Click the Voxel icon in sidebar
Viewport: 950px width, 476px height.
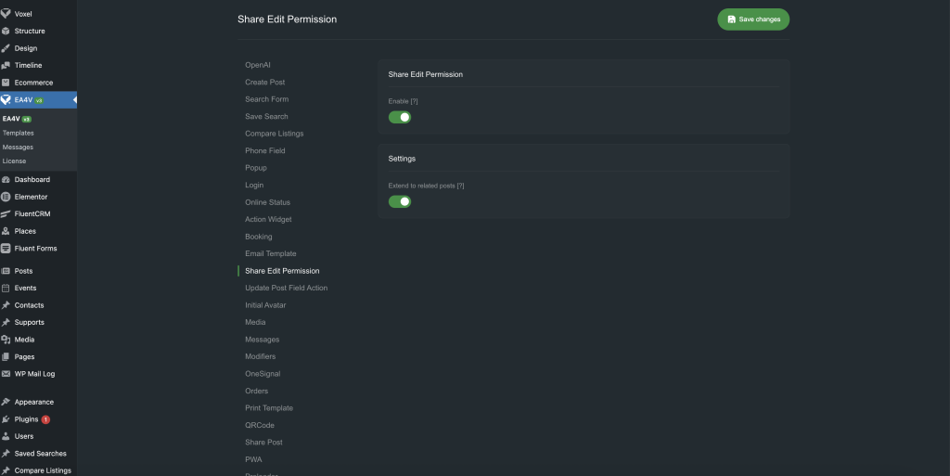pyautogui.click(x=6, y=14)
